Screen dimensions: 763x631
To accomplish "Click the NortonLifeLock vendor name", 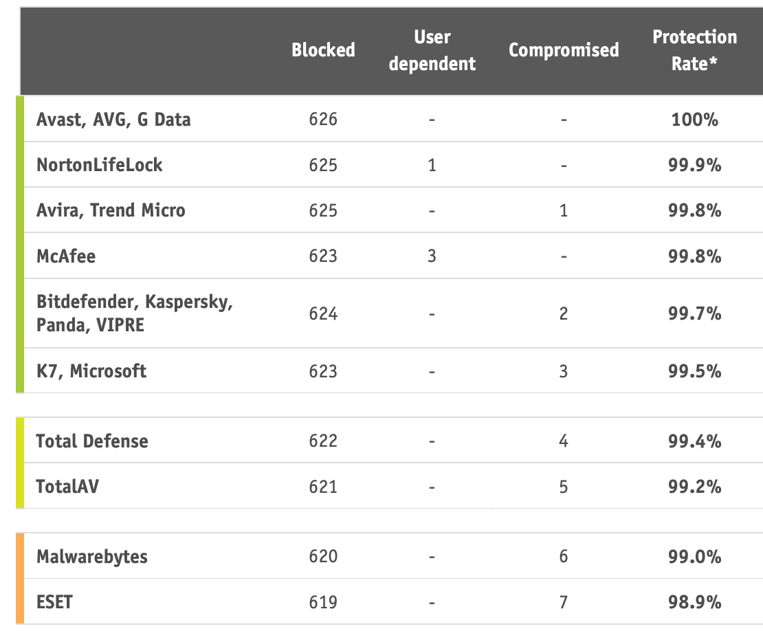I will pos(100,165).
